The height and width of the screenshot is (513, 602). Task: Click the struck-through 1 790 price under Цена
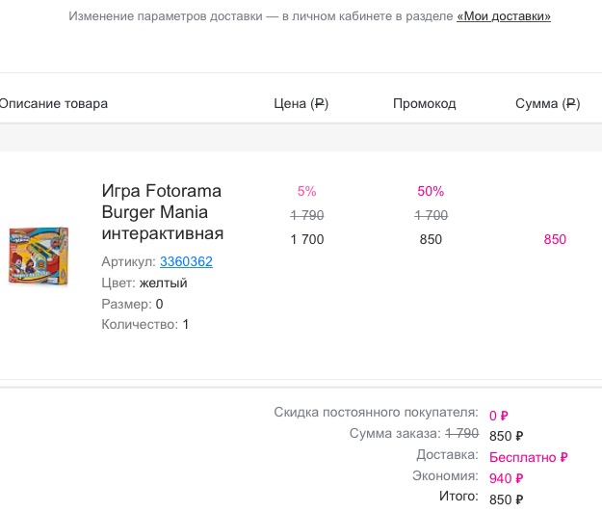[306, 215]
